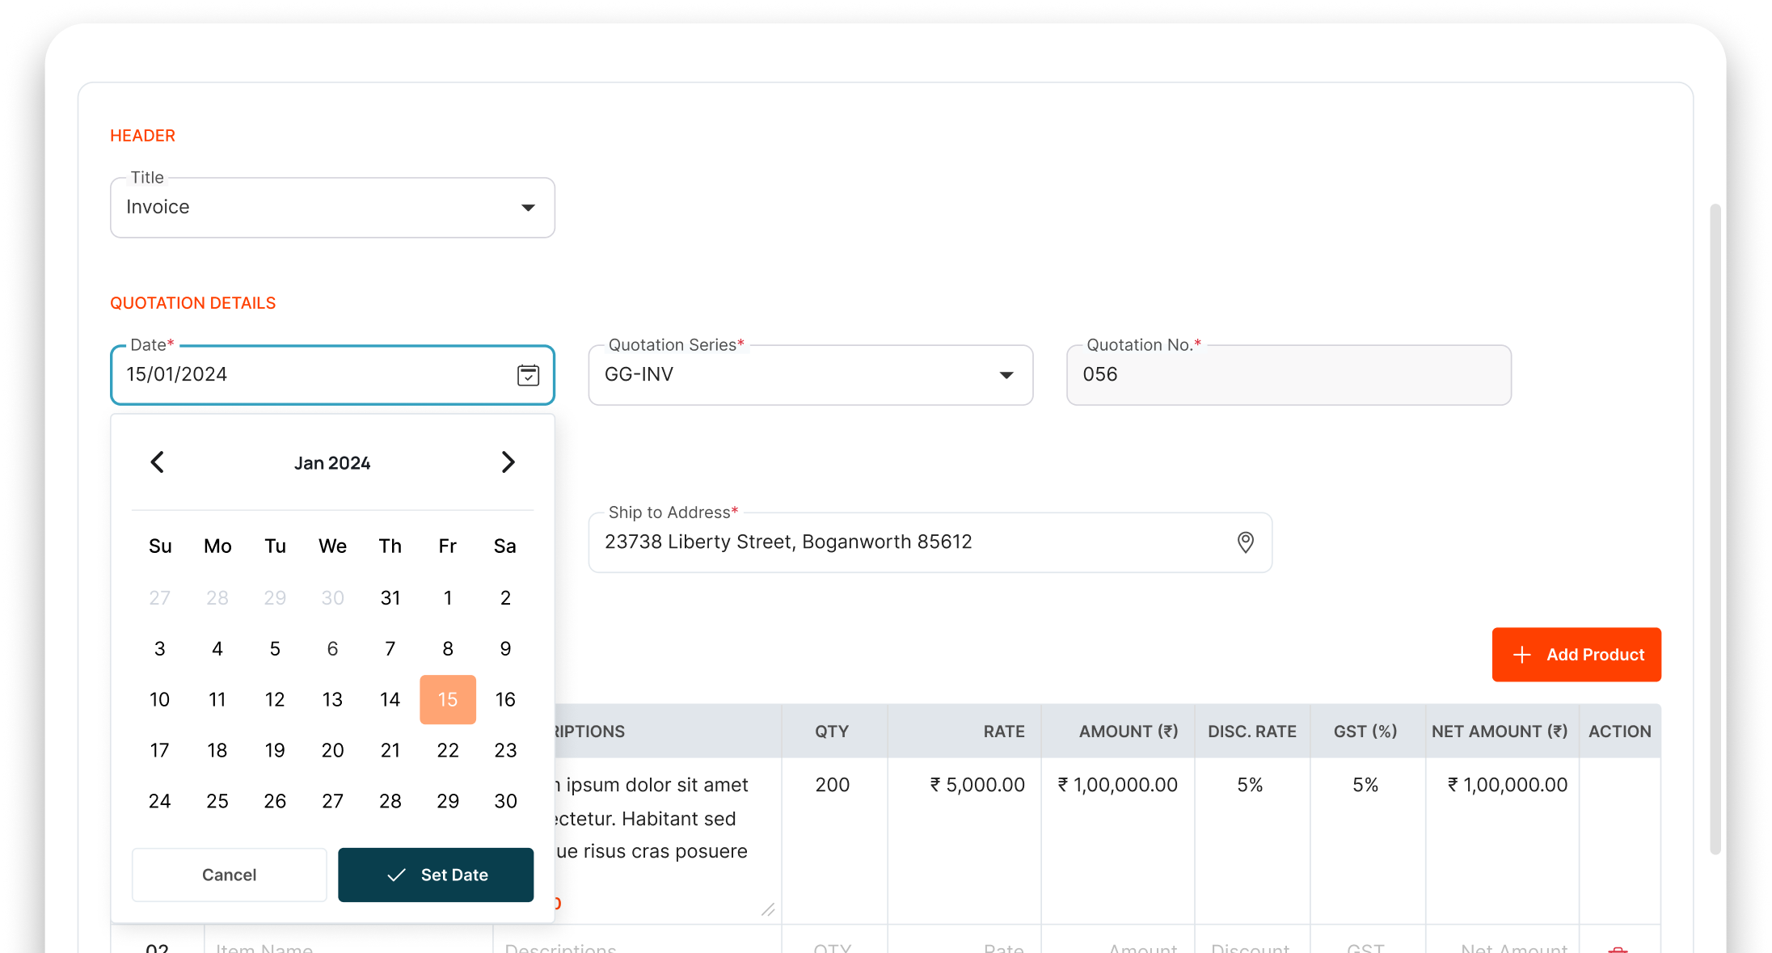Click the HEADER section title
Image resolution: width=1772 pixels, height=953 pixels.
click(x=142, y=136)
